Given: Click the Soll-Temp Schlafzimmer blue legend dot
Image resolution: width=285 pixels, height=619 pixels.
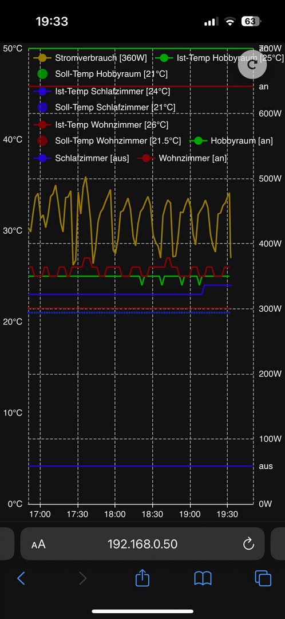Looking at the screenshot, I should click(x=42, y=107).
